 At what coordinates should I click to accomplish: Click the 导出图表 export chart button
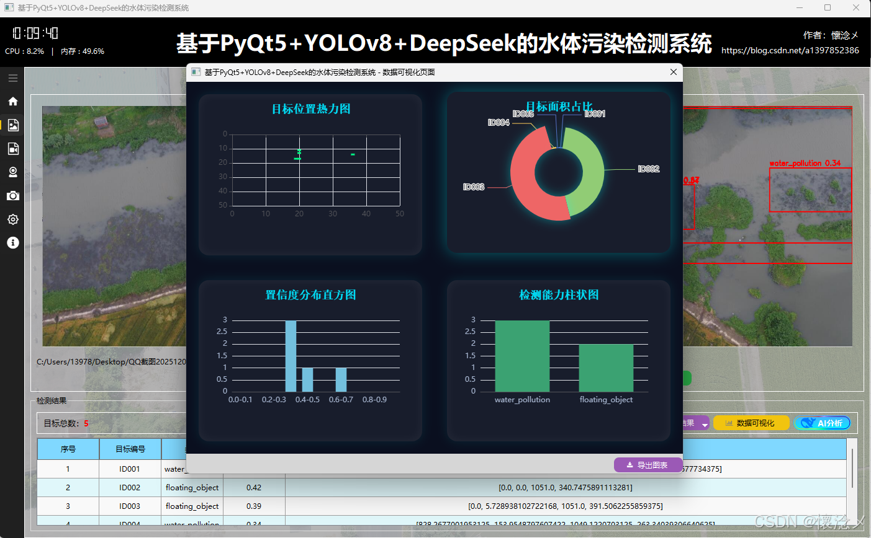click(x=648, y=465)
